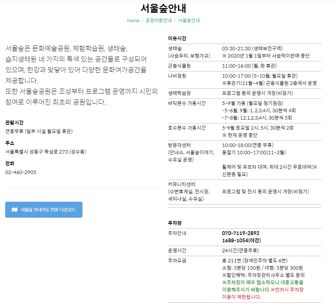Select the text 24시간(연중무휴)
This screenshot has height=305, width=334.
point(240,250)
